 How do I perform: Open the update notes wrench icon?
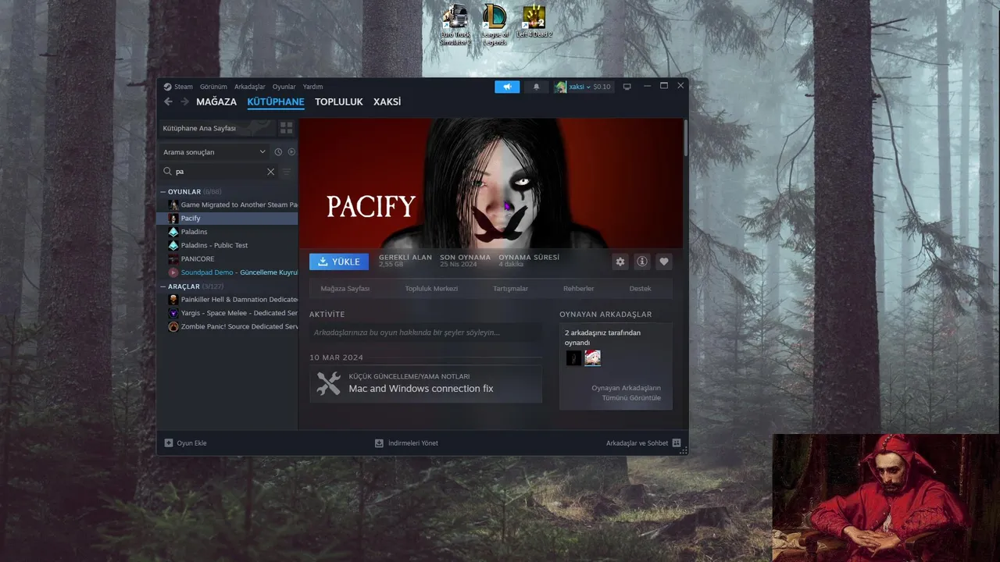point(328,383)
